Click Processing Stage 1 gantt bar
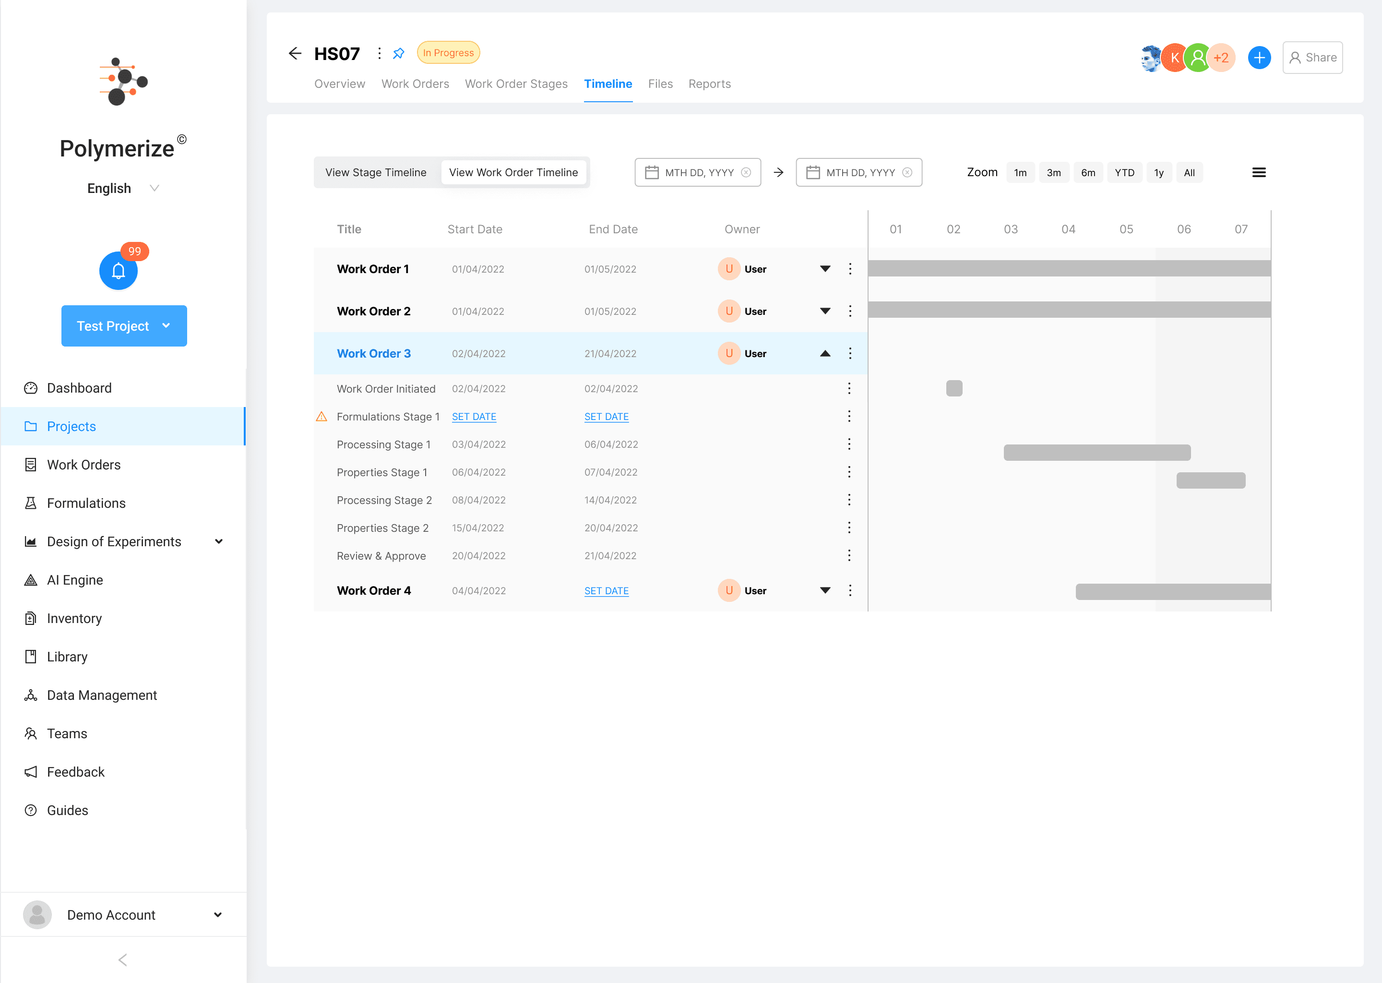1382x983 pixels. (x=1096, y=452)
